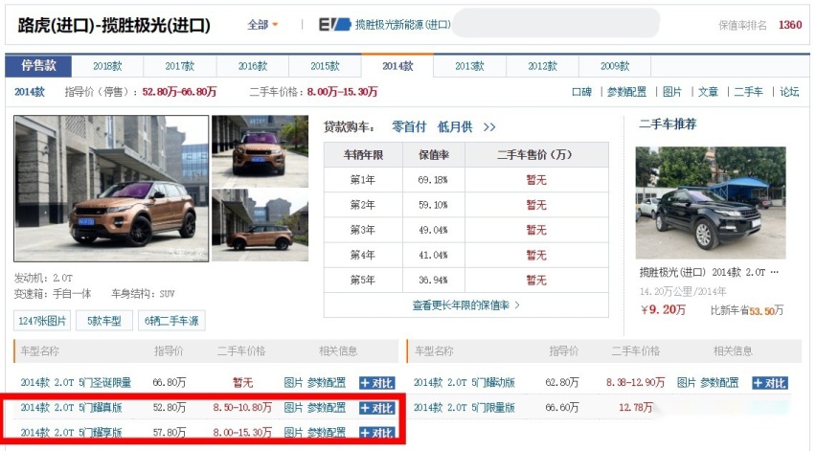Click 图片 for the 5门圣诞限量 row
This screenshot has height=451, width=816.
point(293,383)
